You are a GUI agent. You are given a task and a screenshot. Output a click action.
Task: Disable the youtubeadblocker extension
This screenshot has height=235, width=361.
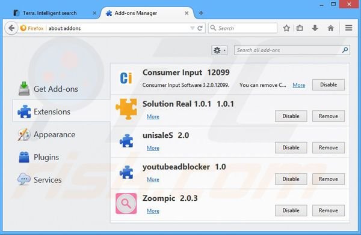tap(291, 179)
